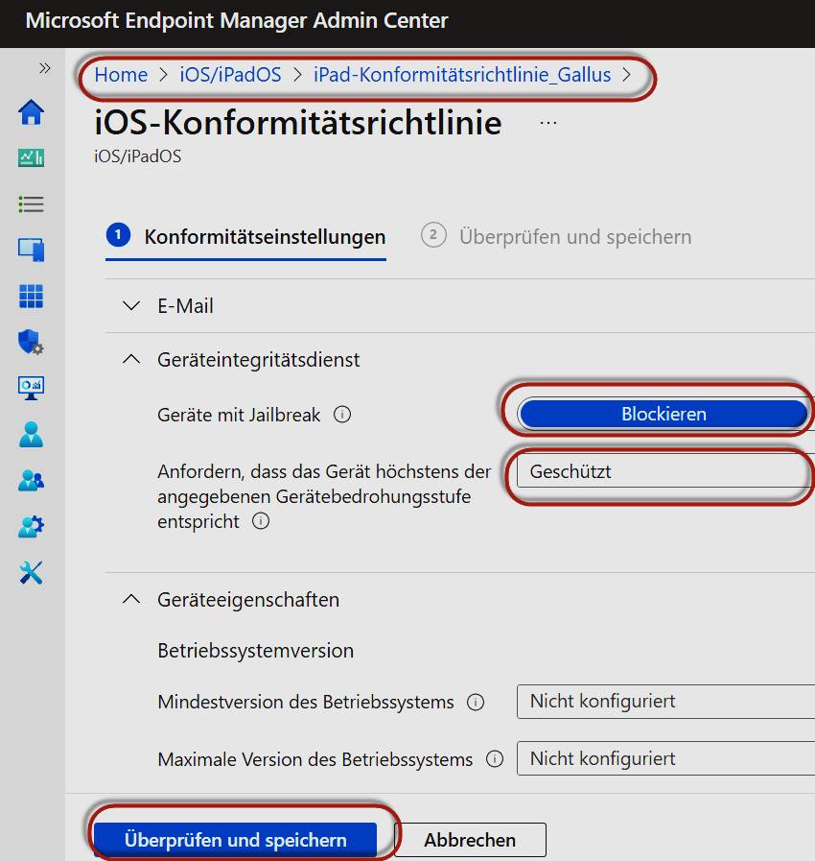Image resolution: width=815 pixels, height=861 pixels.
Task: Navigate to iOS/iPadOS breadcrumb link
Action: tap(230, 75)
